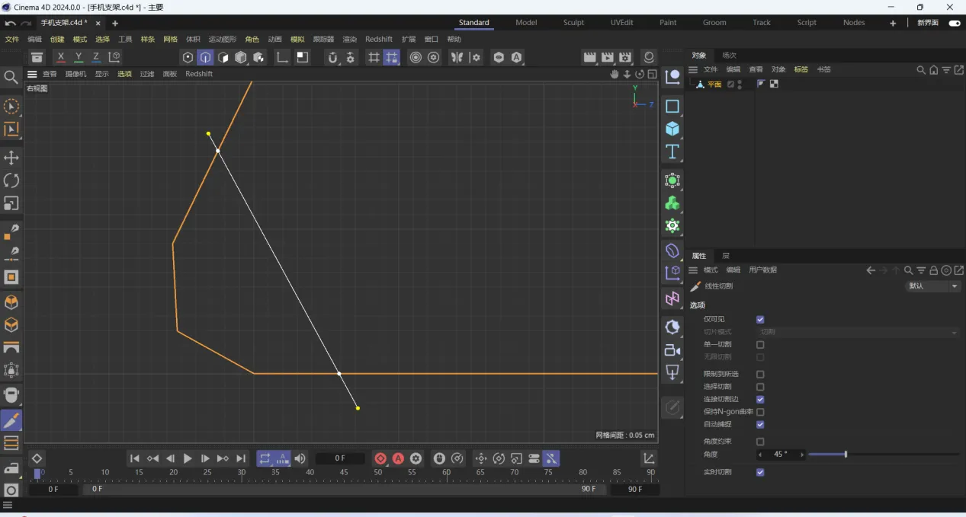Open the 网格 main menu
This screenshot has width=966, height=517.
pos(170,39)
